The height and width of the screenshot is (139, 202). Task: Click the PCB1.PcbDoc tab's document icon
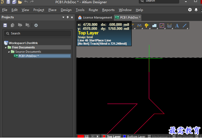[x=117, y=17]
